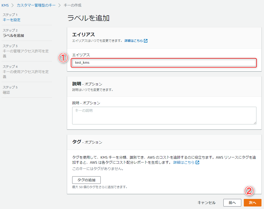Click the キーの作成 breadcrumb text

pyautogui.click(x=72, y=5)
